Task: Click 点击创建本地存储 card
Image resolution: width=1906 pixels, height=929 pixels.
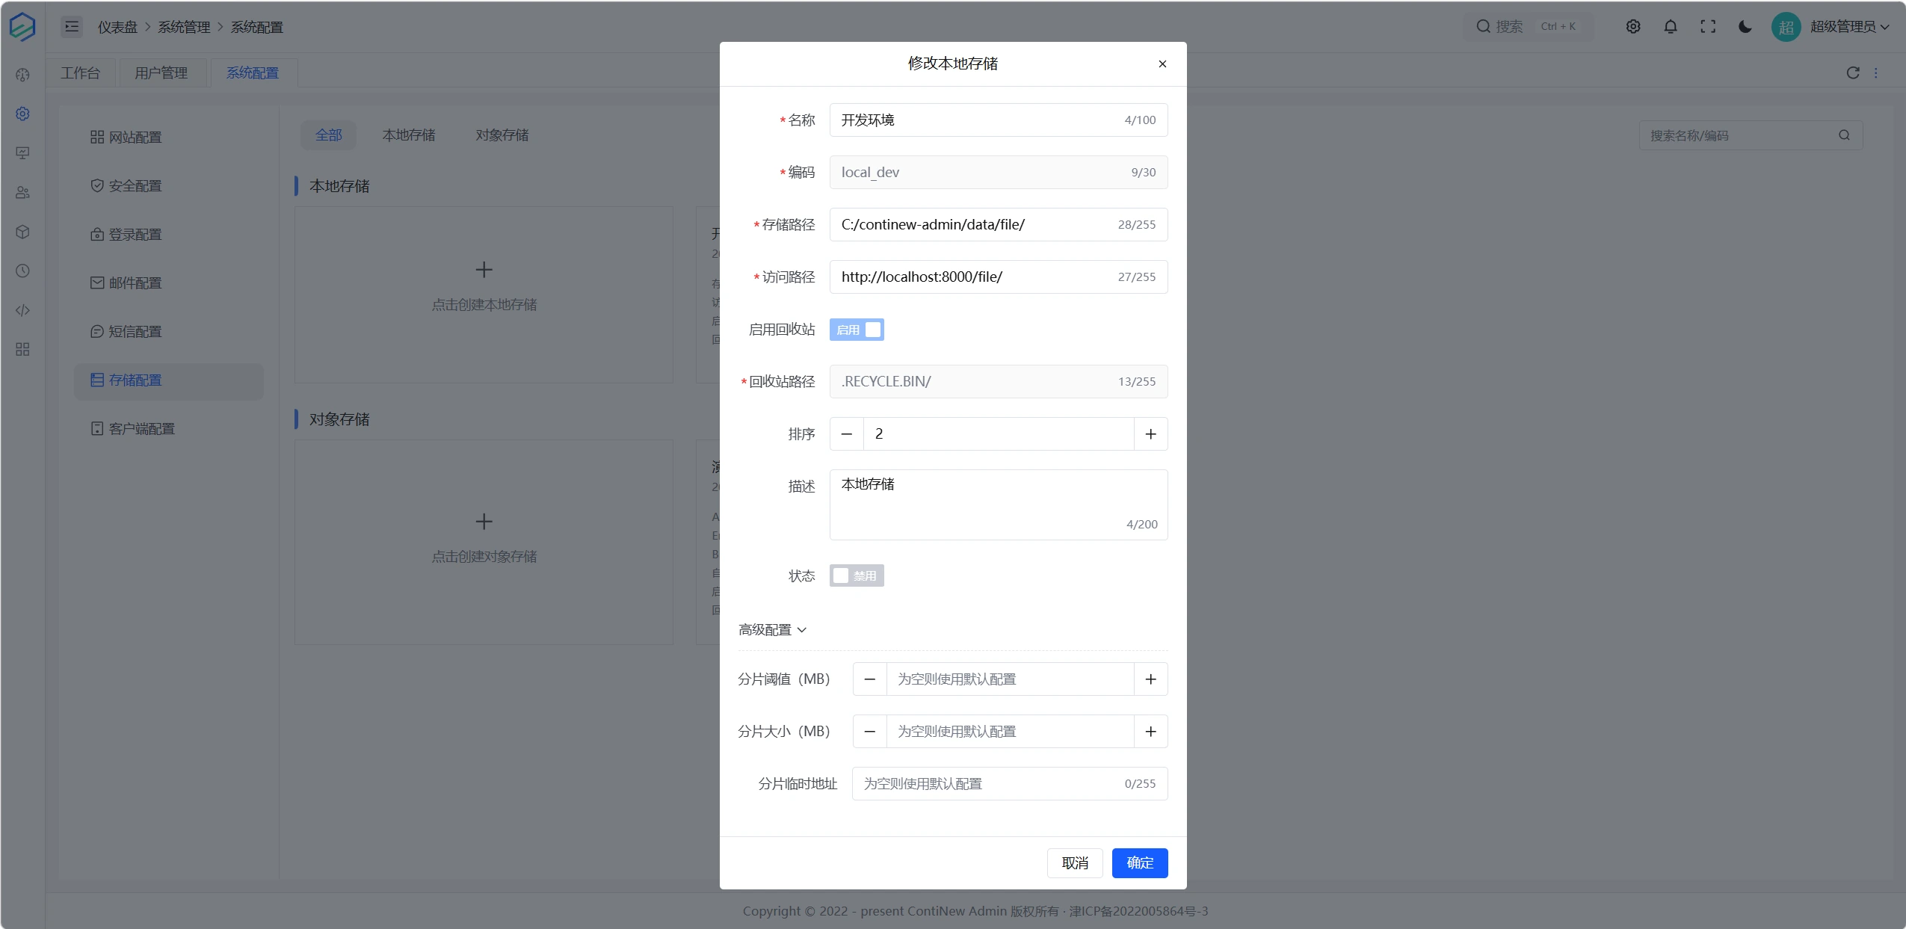Action: pyautogui.click(x=484, y=295)
